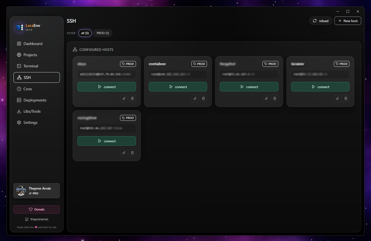Click the address field showing 72.62.167.2

[249, 74]
